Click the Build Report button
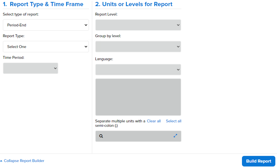Screen dimensions: 277x167 pos(259,161)
